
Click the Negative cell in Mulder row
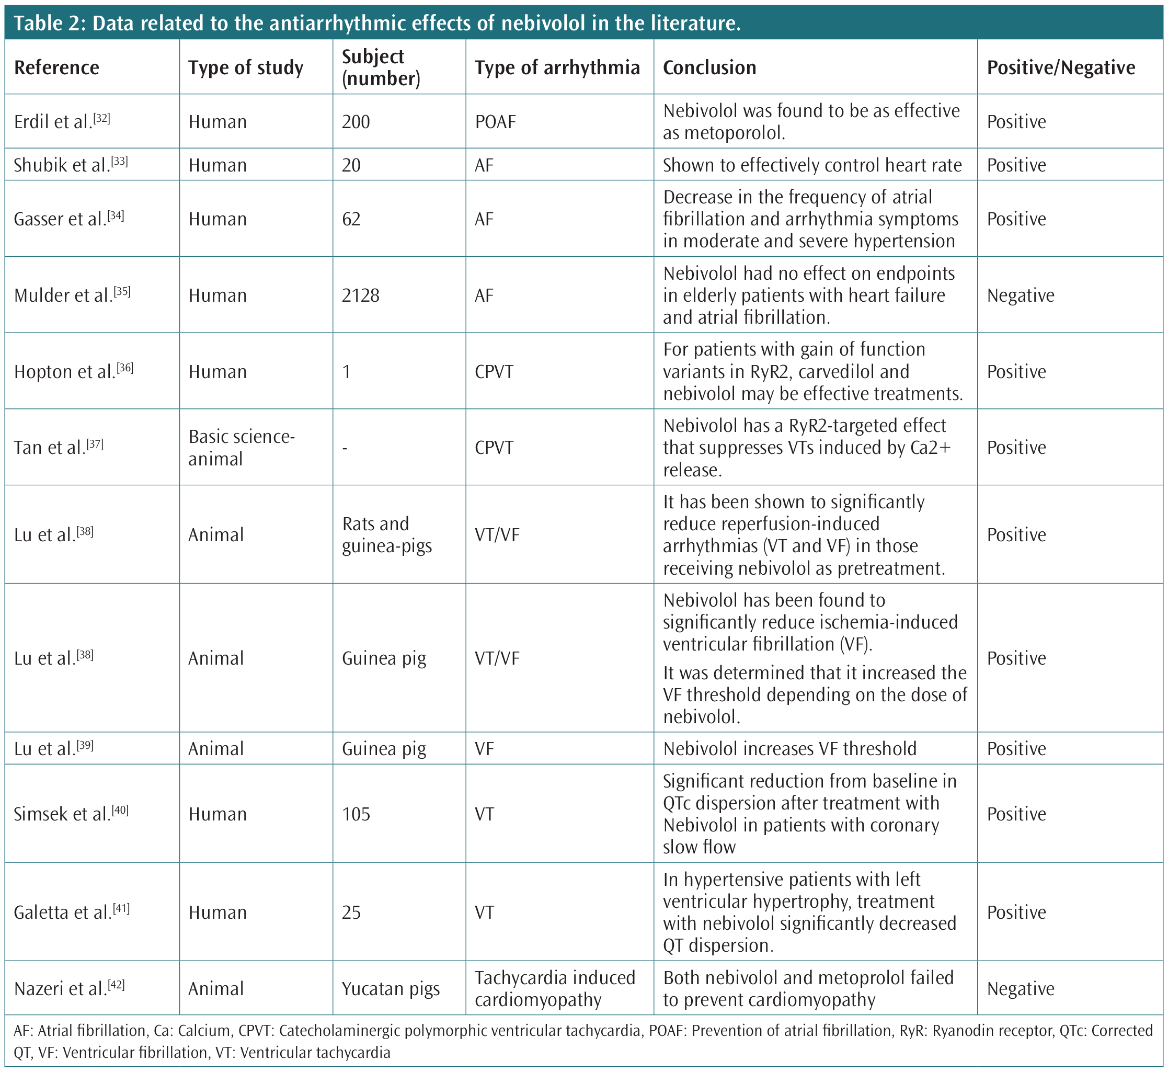tap(1020, 295)
